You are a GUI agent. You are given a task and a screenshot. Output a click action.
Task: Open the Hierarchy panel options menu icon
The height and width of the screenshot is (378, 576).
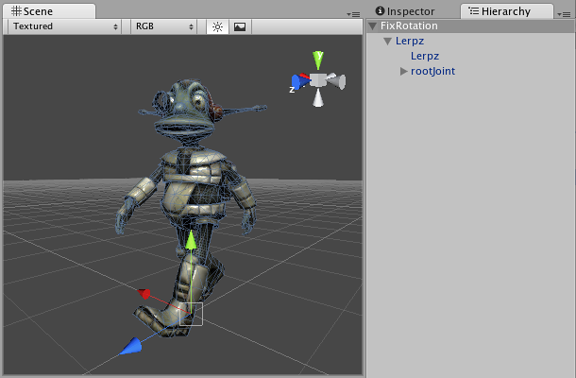click(x=565, y=13)
